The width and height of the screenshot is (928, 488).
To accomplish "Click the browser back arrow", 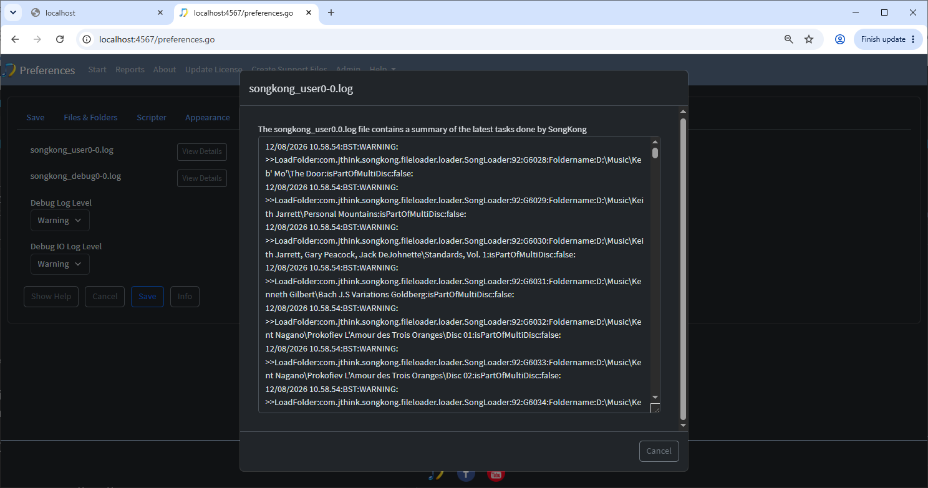I will pyautogui.click(x=15, y=39).
